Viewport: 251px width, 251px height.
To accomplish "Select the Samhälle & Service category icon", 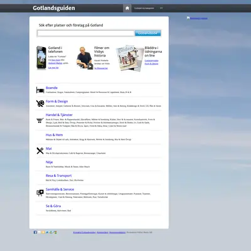I will (x=40, y=193).
